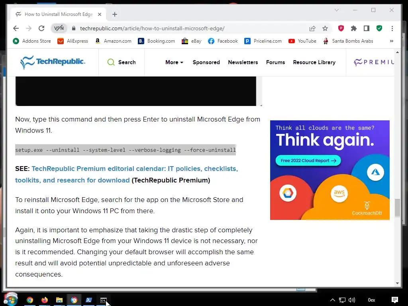Go to Sponsored section

(x=206, y=62)
